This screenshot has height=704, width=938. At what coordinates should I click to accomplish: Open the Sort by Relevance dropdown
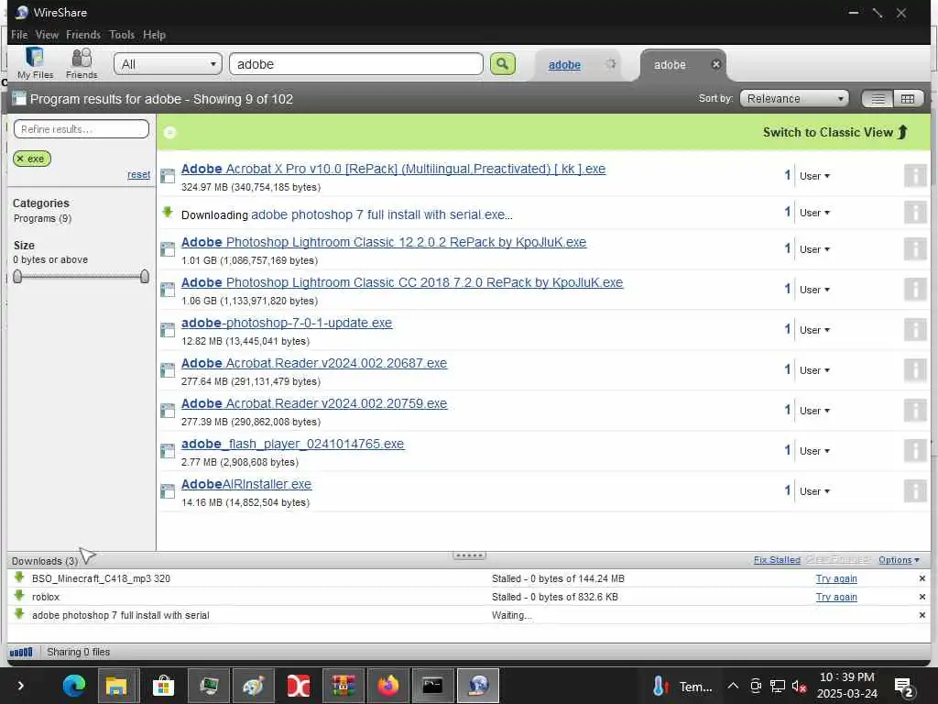click(794, 98)
